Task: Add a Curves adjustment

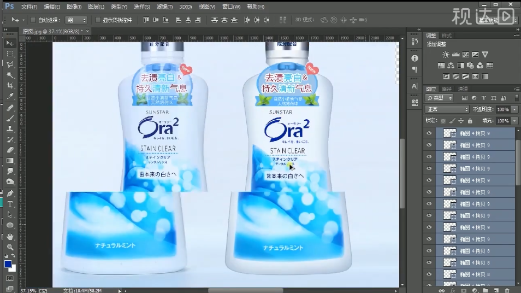Action: tap(465, 55)
